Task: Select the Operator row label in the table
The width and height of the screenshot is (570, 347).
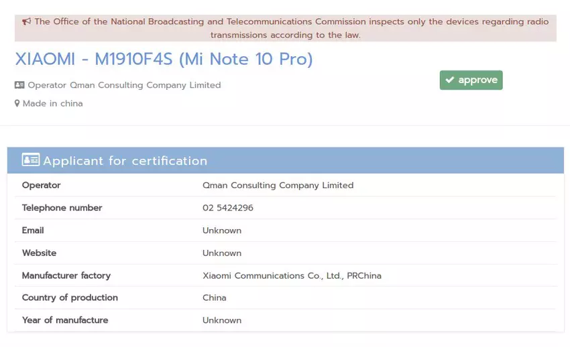Action: tap(41, 186)
